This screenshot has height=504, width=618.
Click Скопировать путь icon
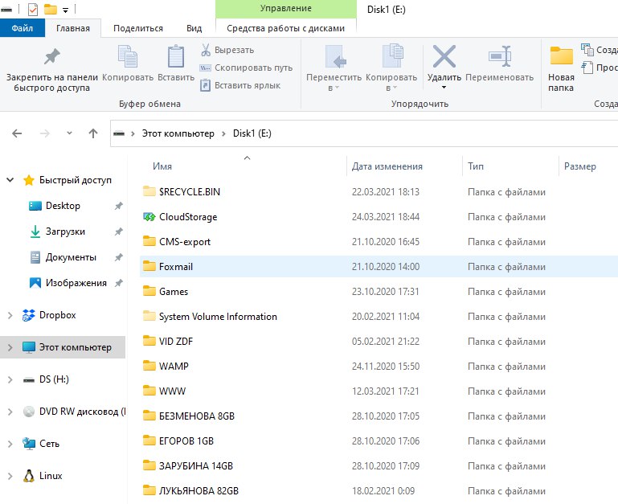click(x=206, y=68)
